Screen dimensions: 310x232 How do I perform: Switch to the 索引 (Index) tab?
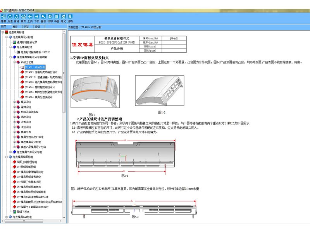click(x=38, y=27)
